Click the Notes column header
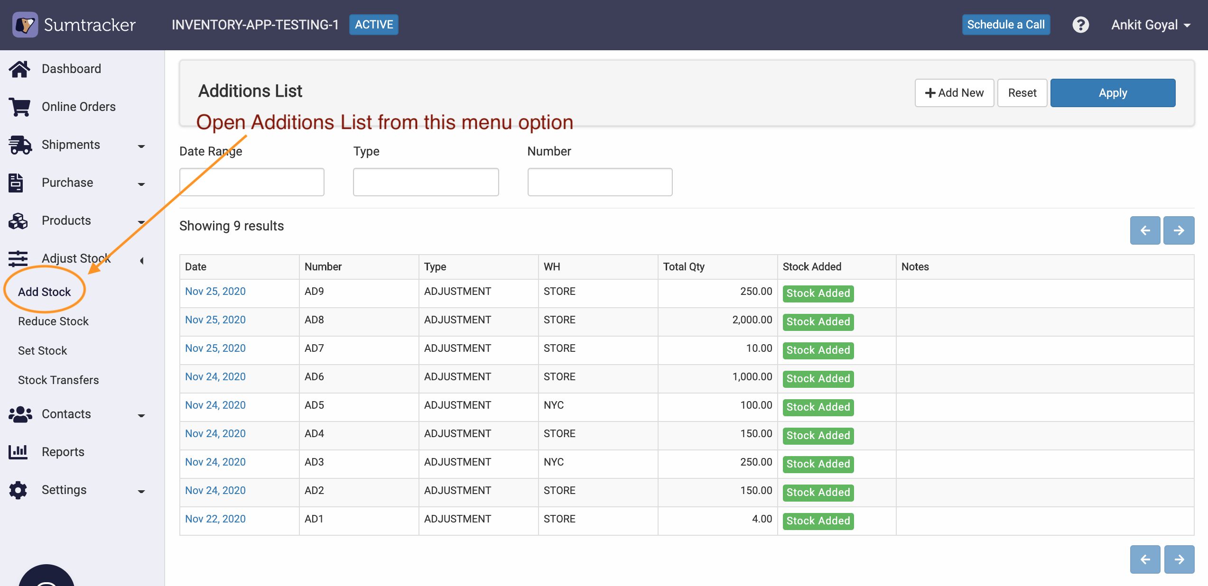The width and height of the screenshot is (1208, 586). (x=1045, y=267)
